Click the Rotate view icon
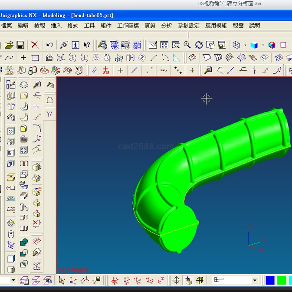 pos(199,45)
